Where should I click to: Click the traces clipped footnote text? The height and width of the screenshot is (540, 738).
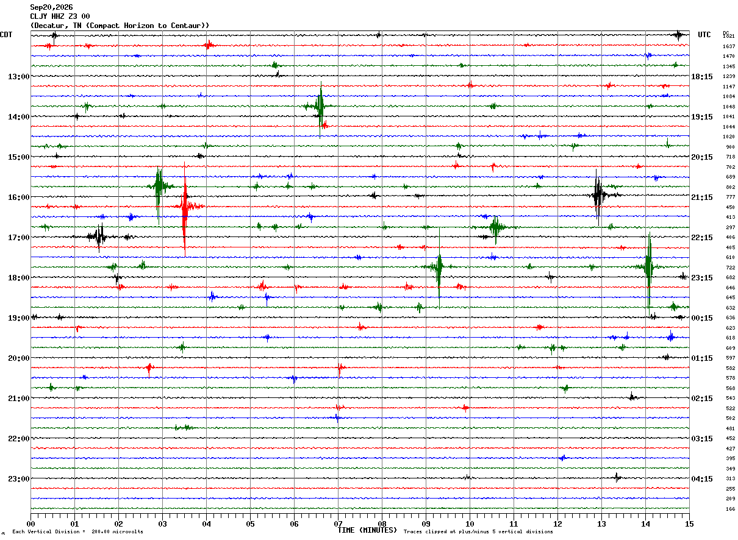[x=478, y=532]
